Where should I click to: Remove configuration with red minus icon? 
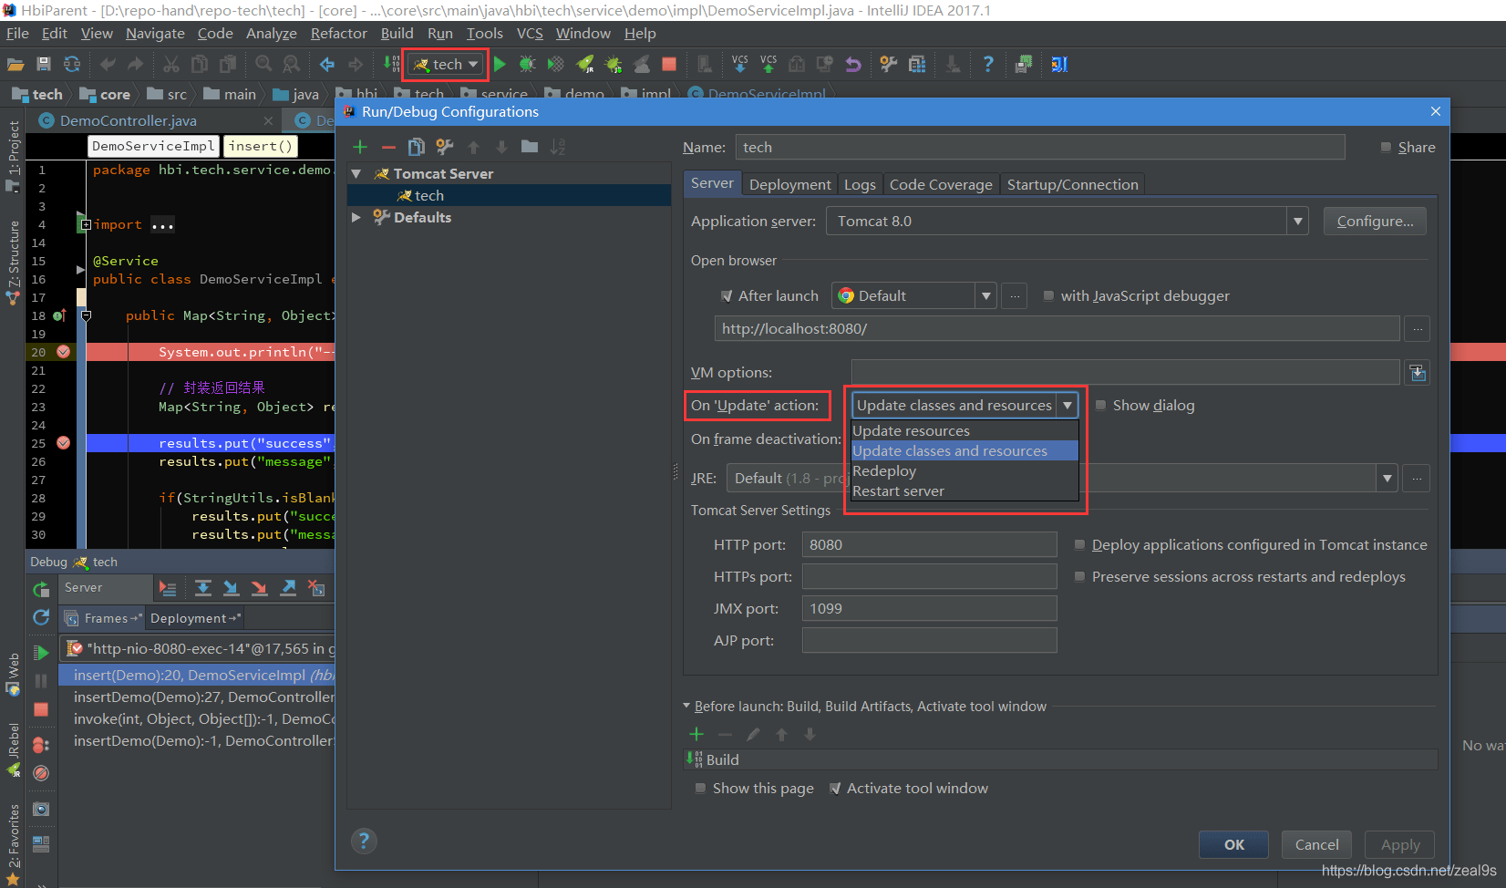point(388,147)
